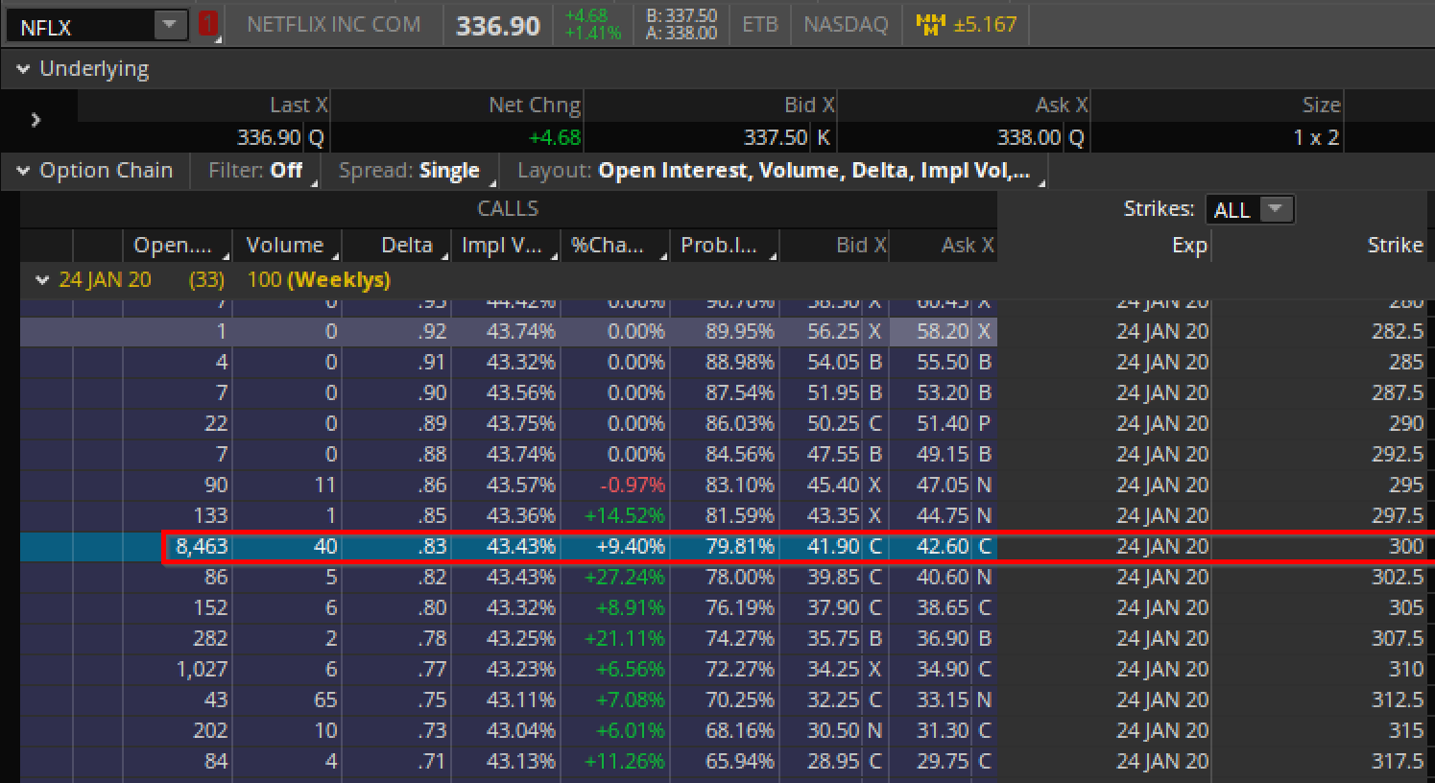Click the 300 strike call bid 41.90
1435x783 pixels.
833,547
